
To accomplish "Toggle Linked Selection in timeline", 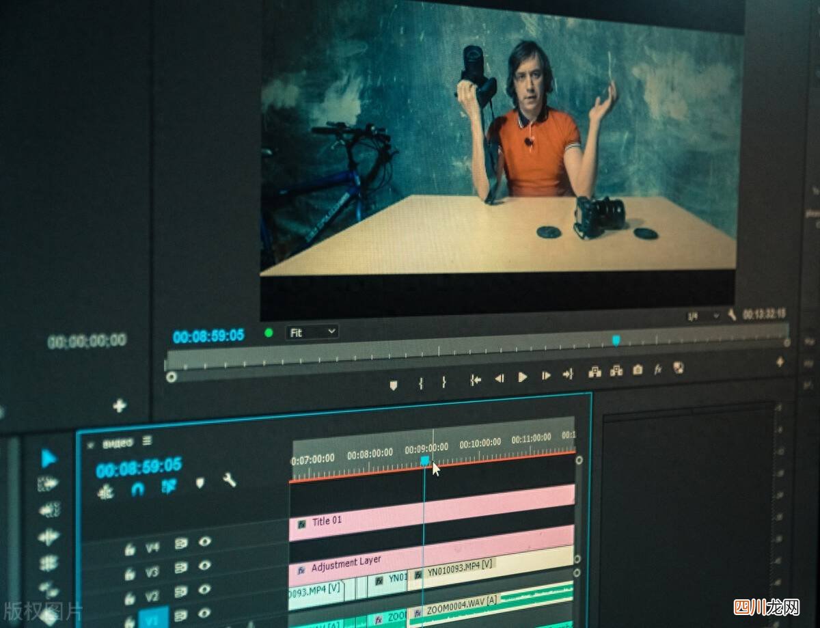I will point(169,486).
